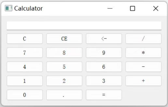Select the number 9 key
Screen dimensions: 168x107
[104, 53]
